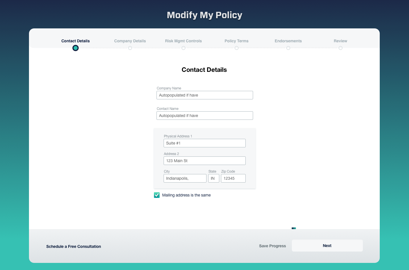
Task: Click into the Contact Name field
Action: tap(204, 116)
